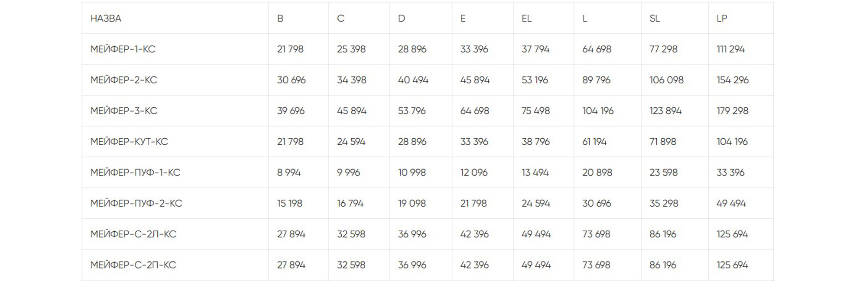856x281 pixels.
Task: Select the МЕЙФЕР-1-КС row name
Action: [123, 49]
